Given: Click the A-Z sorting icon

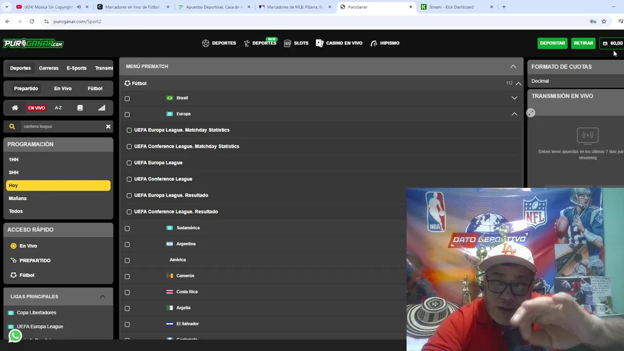Looking at the screenshot, I should [x=58, y=108].
